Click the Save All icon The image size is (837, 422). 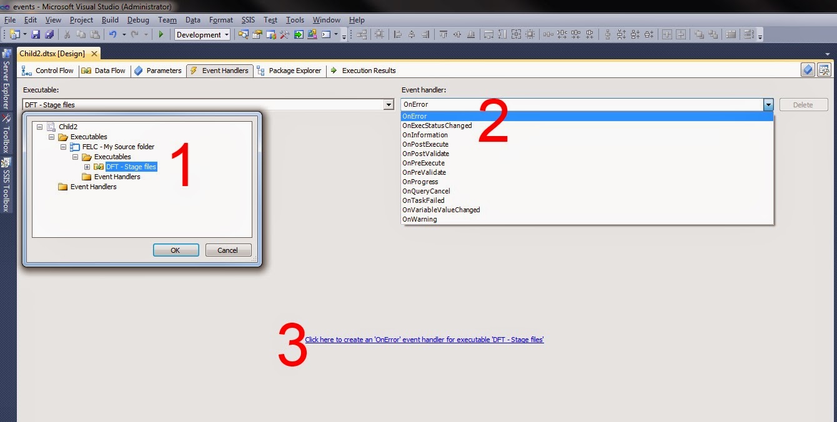pos(49,34)
